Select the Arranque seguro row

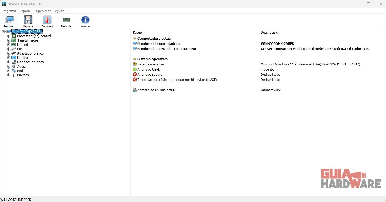click(x=150, y=75)
